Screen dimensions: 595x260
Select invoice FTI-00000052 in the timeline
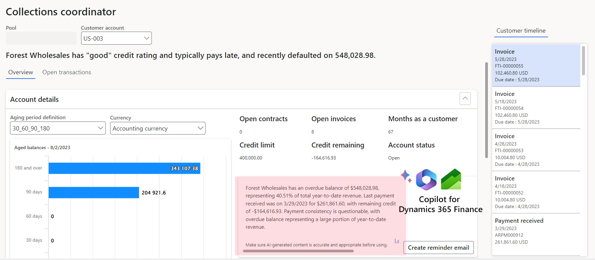(x=536, y=192)
